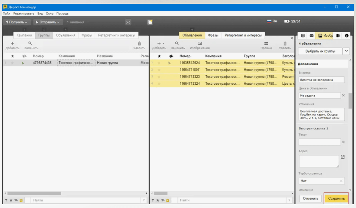Open the Редактировать menu

[24, 14]
